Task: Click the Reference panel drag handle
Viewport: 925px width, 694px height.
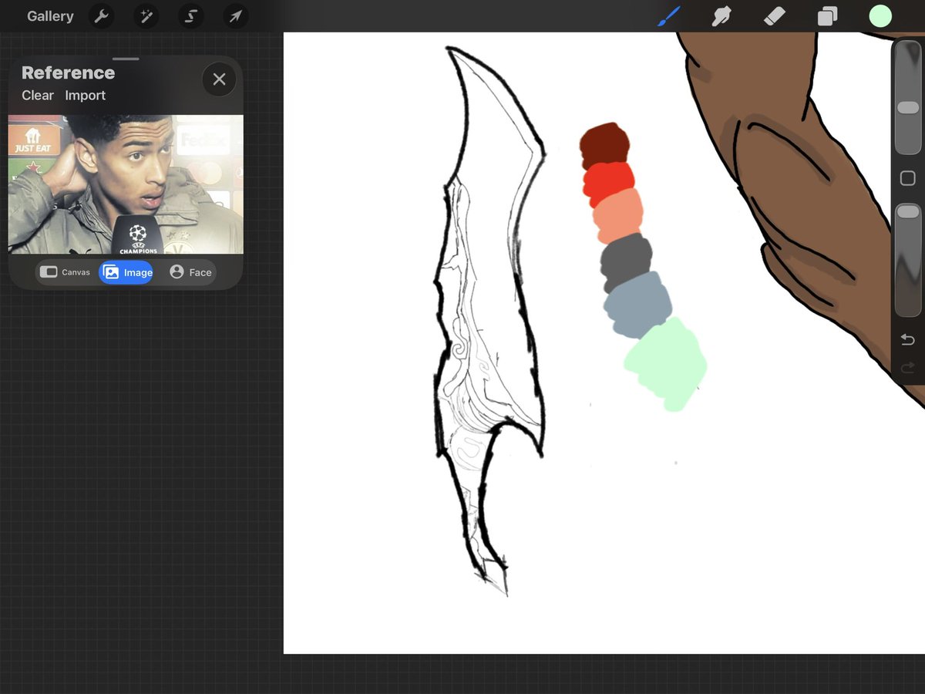Action: coord(126,59)
